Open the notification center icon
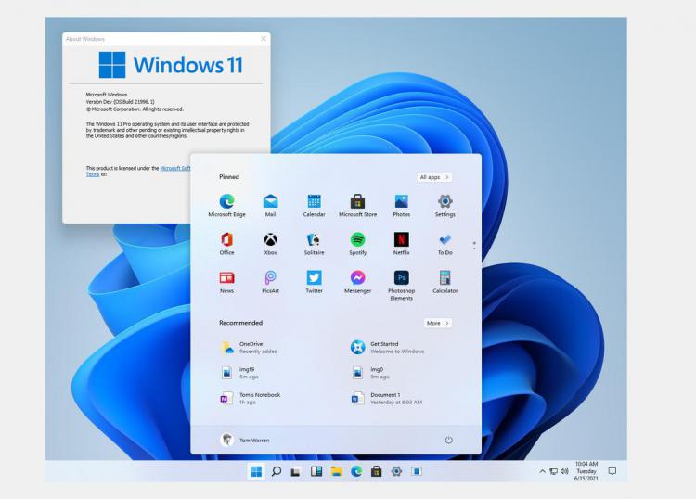Viewport: 696px width, 499px height. (x=612, y=471)
